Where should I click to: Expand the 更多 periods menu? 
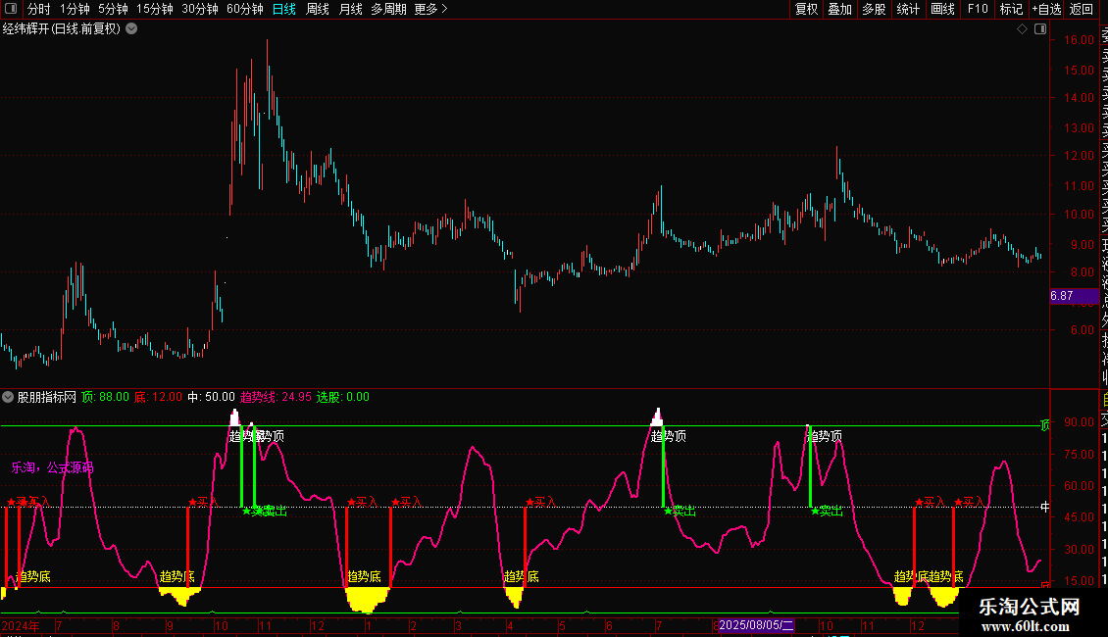tap(430, 9)
